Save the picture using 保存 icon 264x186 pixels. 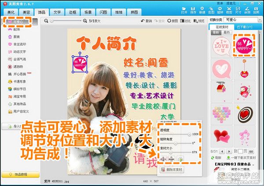[193, 10]
